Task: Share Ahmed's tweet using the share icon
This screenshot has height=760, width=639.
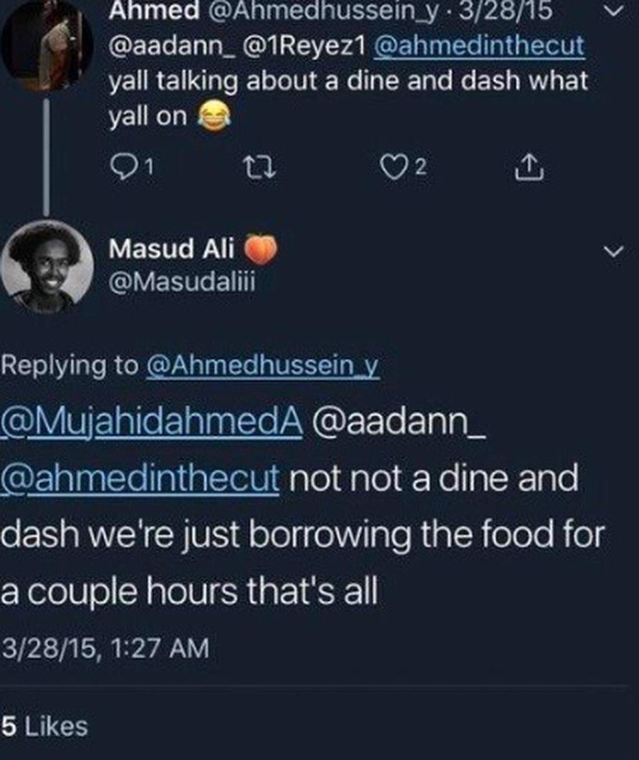Action: coord(529,168)
